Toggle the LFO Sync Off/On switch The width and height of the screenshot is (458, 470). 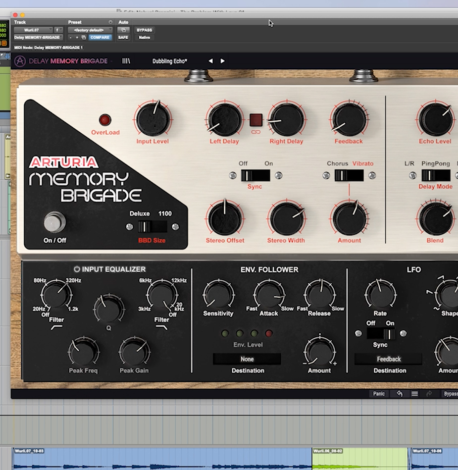tap(381, 334)
